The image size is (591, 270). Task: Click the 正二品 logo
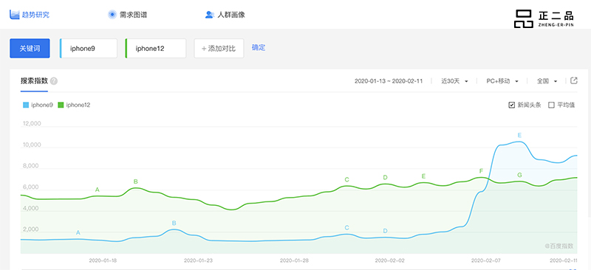pyautogui.click(x=544, y=18)
